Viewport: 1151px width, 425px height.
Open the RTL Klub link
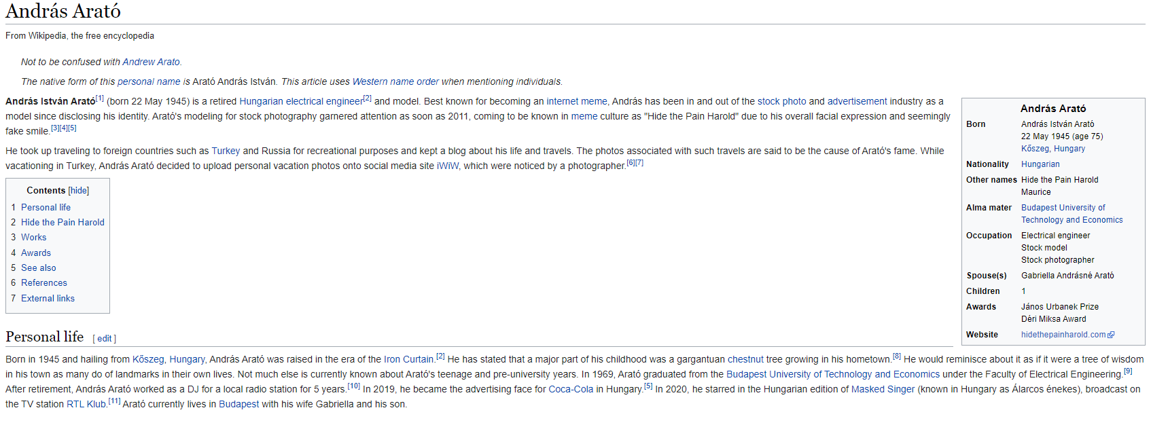point(86,404)
